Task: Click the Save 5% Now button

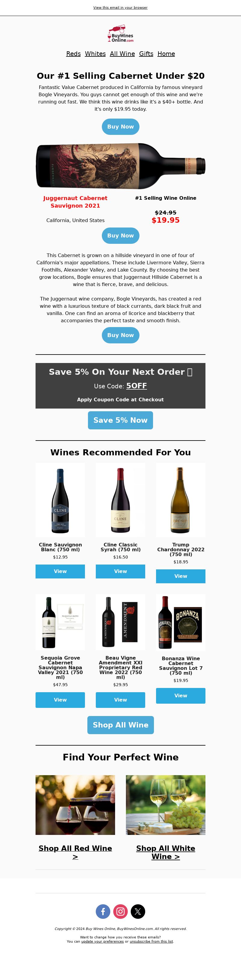Action: click(x=120, y=420)
